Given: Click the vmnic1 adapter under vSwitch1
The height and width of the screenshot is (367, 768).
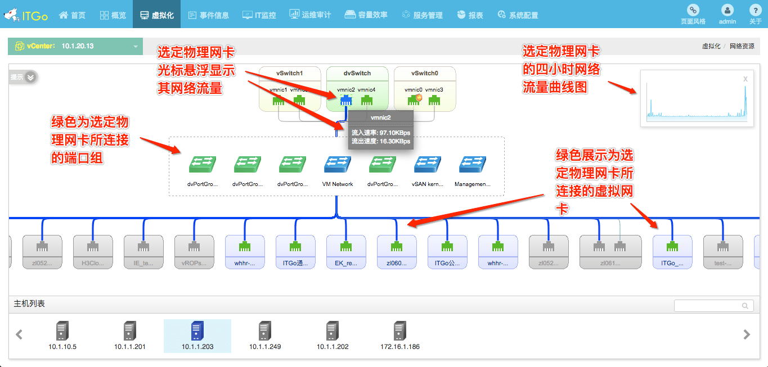Looking at the screenshot, I should tap(280, 100).
